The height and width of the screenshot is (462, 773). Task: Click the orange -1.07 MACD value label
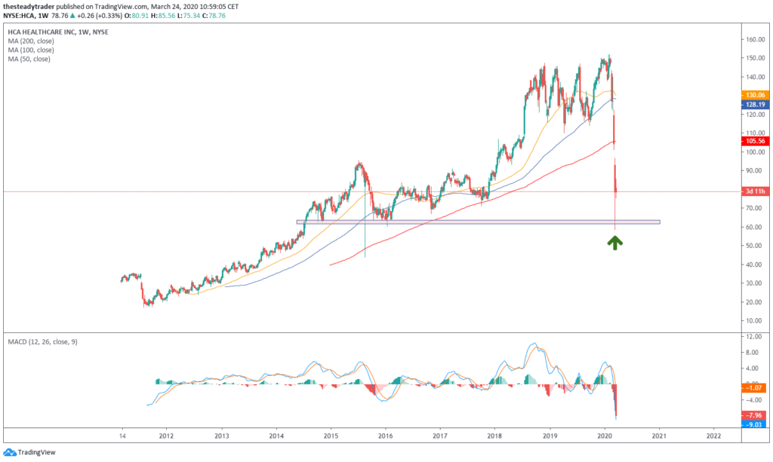754,387
